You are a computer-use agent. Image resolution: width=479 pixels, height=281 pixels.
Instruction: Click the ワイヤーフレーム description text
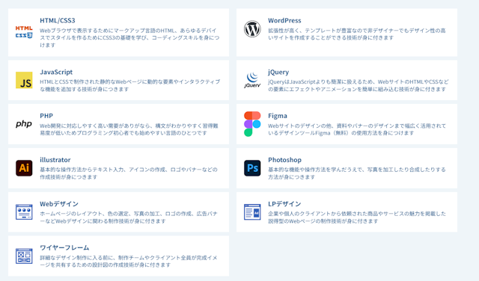(x=129, y=261)
